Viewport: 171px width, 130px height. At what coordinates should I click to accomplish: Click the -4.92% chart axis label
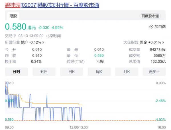[160, 120]
